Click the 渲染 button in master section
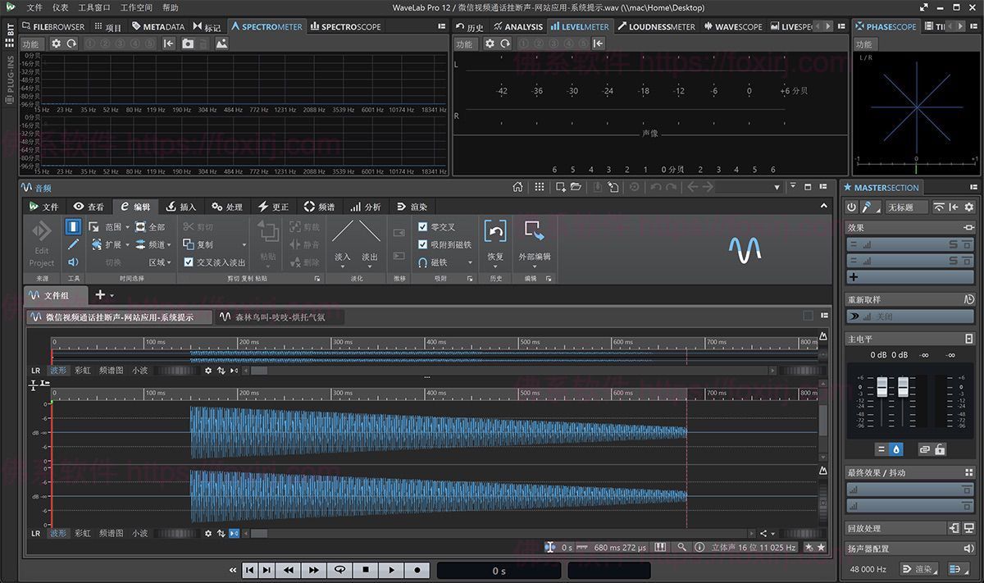The height and width of the screenshot is (583, 984). [x=918, y=569]
